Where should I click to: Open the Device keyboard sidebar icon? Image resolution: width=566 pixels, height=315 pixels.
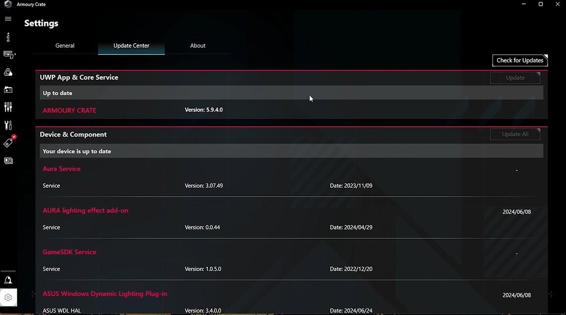tap(9, 55)
